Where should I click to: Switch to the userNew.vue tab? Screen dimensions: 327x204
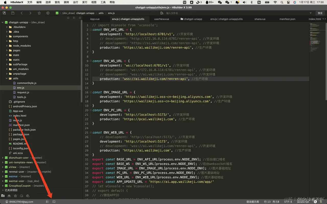161,19
